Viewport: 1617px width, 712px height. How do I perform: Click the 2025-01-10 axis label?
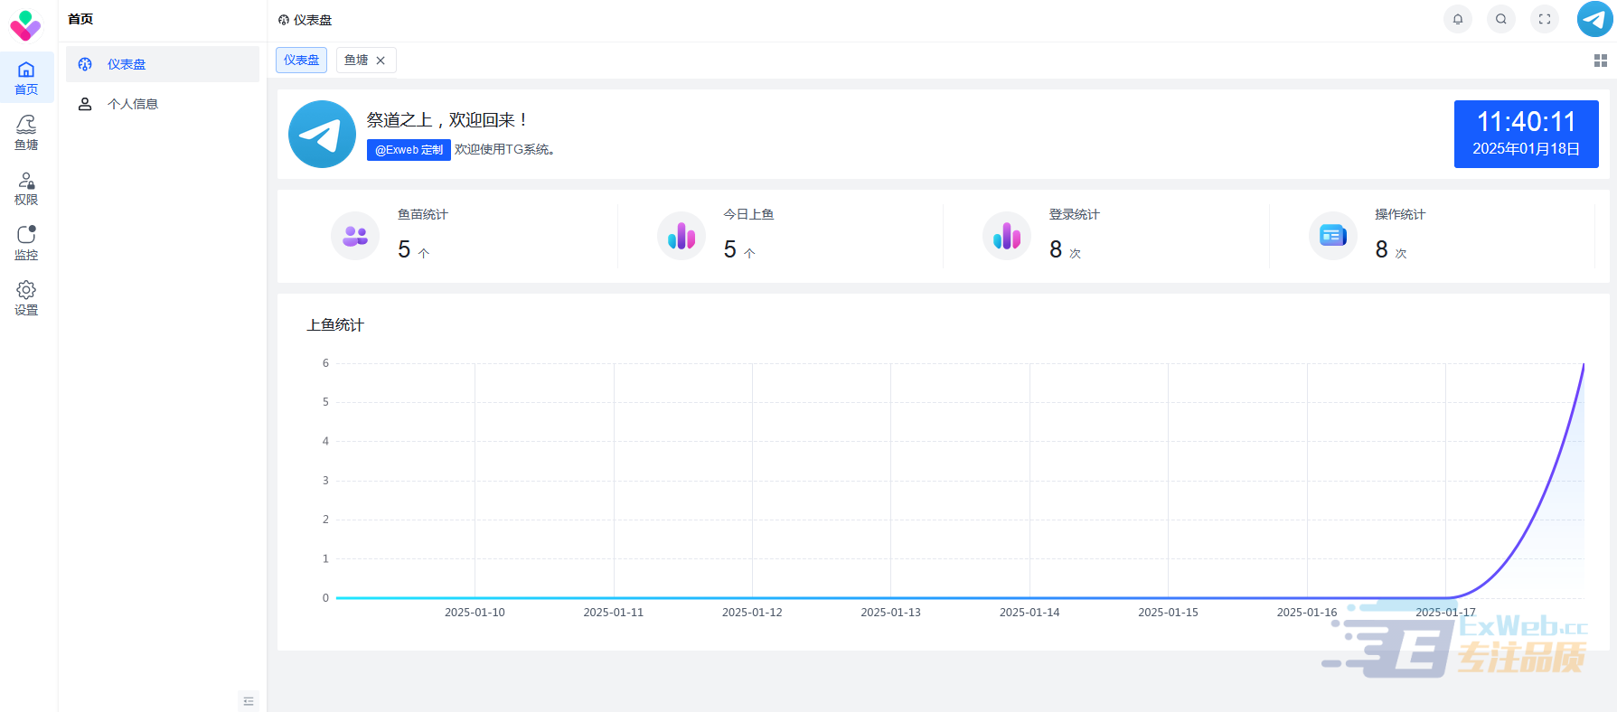(x=475, y=613)
